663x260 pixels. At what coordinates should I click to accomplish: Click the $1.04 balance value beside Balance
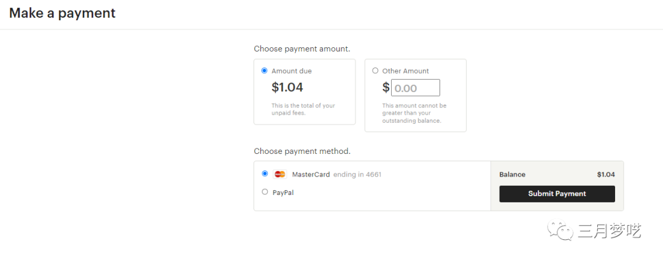pos(605,175)
